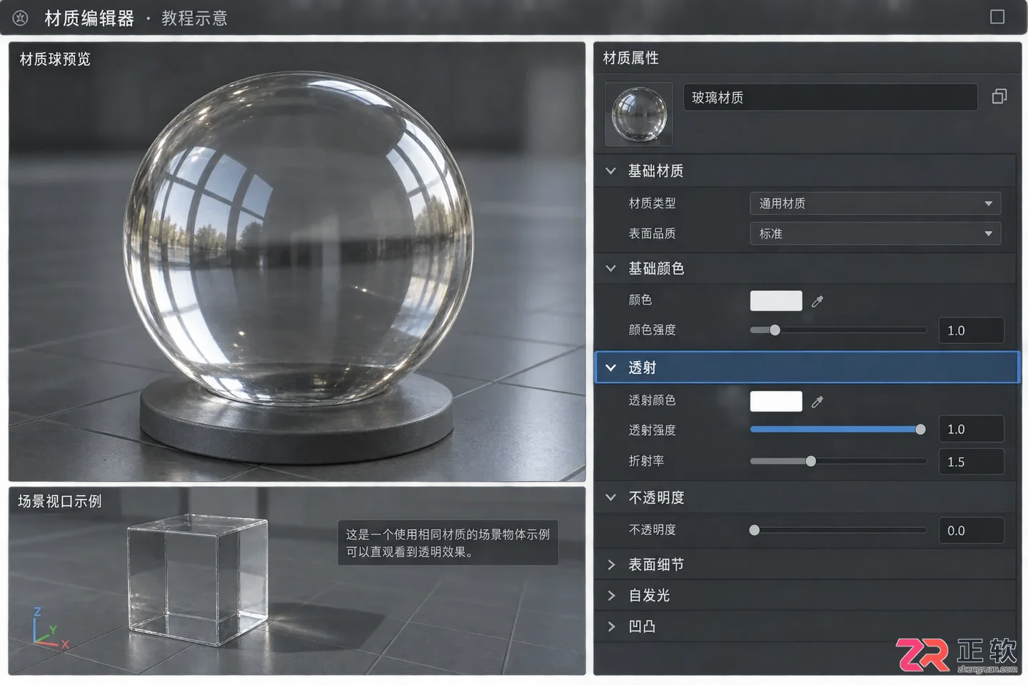Pick transmission color with the 透射颜色 eyedropper
The height and width of the screenshot is (685, 1028).
tap(817, 402)
